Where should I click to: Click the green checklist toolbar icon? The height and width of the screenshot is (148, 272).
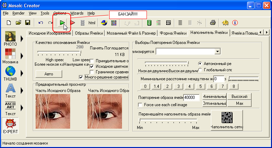pyautogui.click(x=159, y=23)
